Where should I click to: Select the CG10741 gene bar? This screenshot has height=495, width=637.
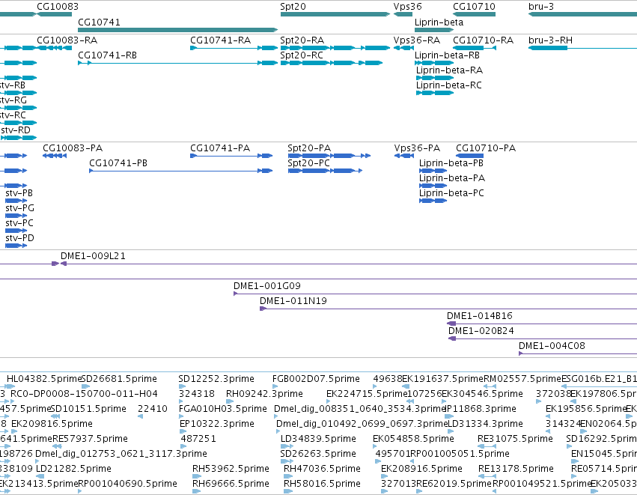click(177, 30)
